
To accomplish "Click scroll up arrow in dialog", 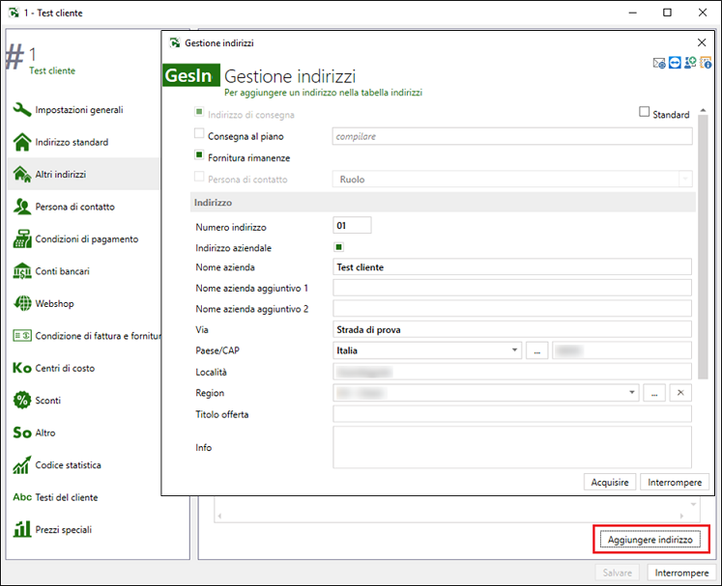I will click(703, 110).
